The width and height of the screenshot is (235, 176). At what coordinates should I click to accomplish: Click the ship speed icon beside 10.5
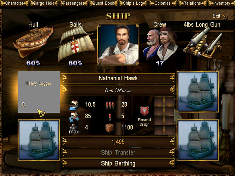point(74,105)
